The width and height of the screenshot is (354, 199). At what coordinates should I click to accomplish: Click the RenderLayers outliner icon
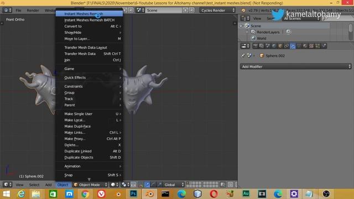click(x=253, y=32)
